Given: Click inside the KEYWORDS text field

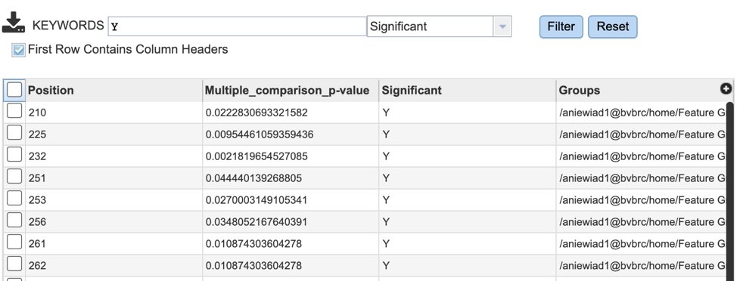Looking at the screenshot, I should point(238,26).
